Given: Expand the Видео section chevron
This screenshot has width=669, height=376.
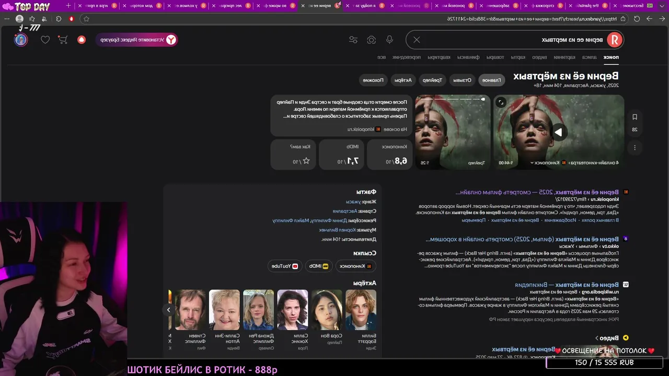Looking at the screenshot, I should [596, 338].
